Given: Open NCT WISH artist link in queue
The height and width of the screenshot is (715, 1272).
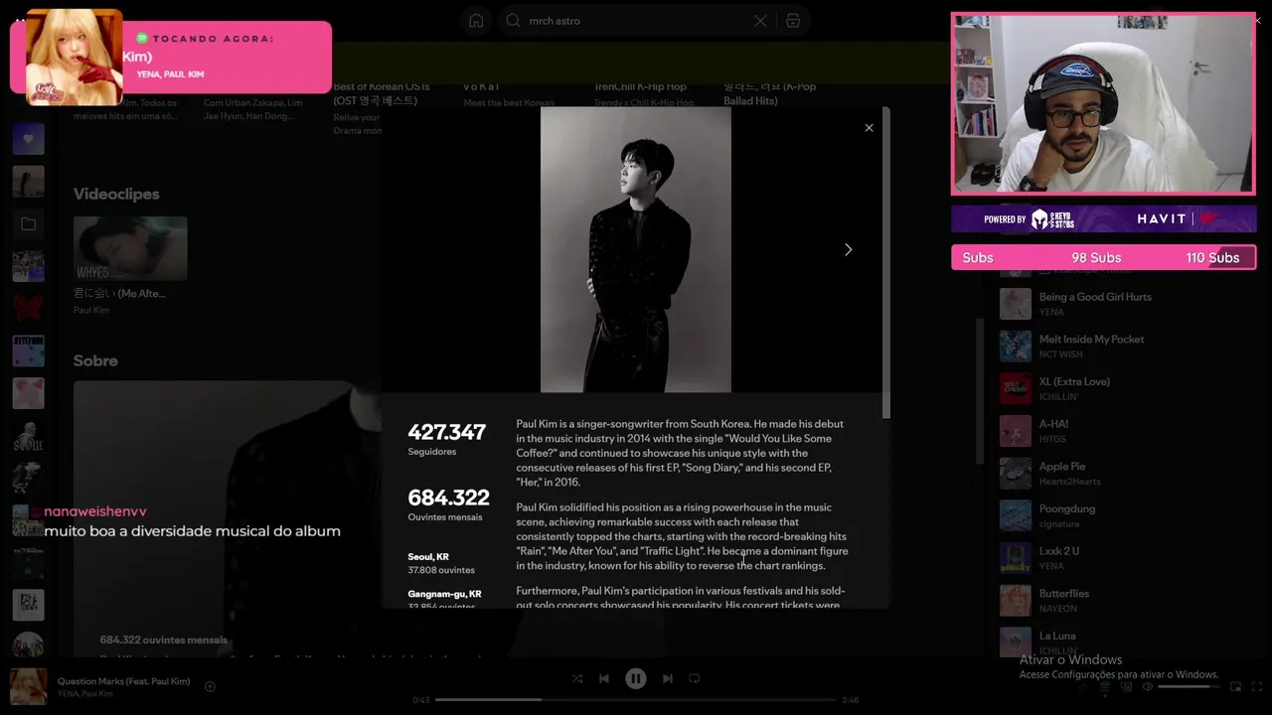Looking at the screenshot, I should [1060, 355].
